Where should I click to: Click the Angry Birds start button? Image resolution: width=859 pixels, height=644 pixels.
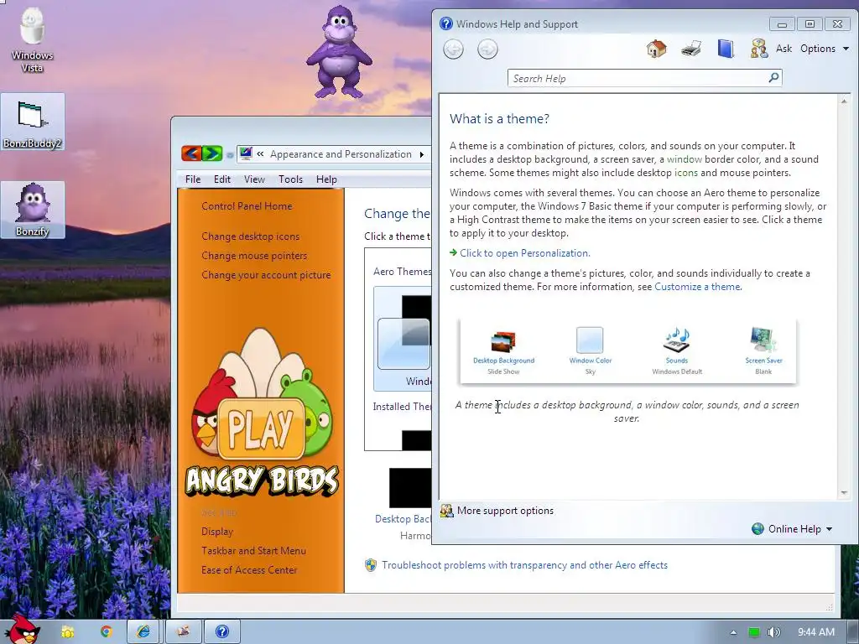[x=22, y=629]
